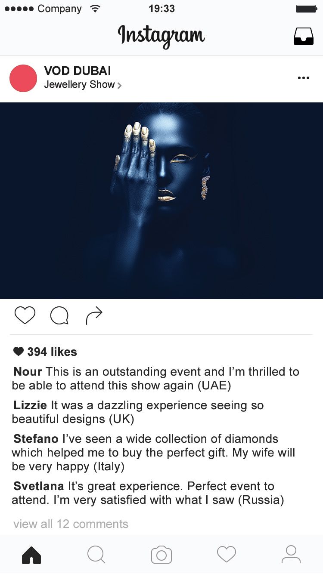
Task: Go to the Home tab
Action: tap(31, 555)
